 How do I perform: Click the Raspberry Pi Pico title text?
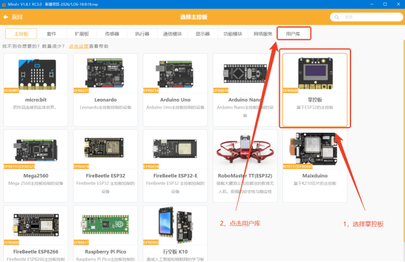click(105, 252)
